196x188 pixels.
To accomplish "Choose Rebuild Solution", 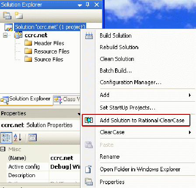I will [x=119, y=47].
